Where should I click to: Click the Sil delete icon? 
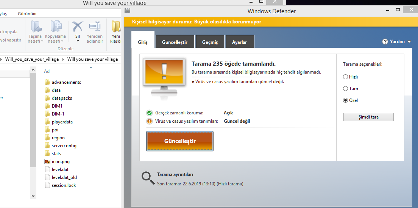tap(78, 26)
